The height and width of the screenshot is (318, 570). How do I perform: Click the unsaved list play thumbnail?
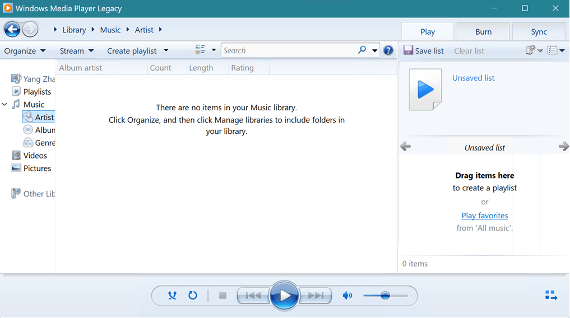click(x=425, y=90)
